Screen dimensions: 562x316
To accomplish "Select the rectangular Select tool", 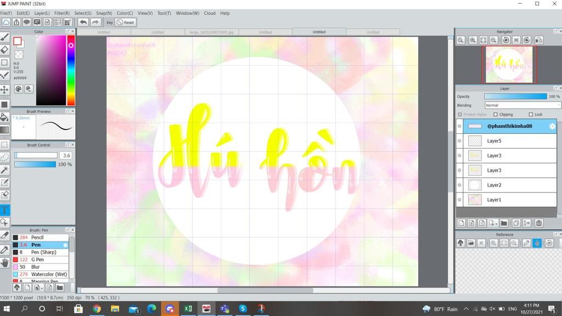I will pos(4,144).
